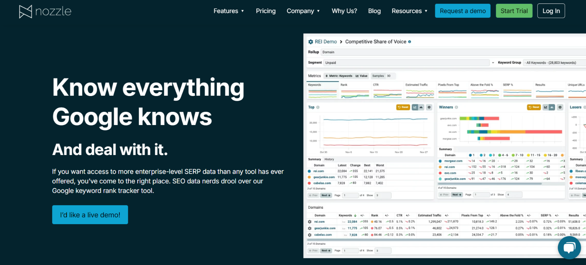
Task: Click the kw badge in rei.com row
Action: 344,222
